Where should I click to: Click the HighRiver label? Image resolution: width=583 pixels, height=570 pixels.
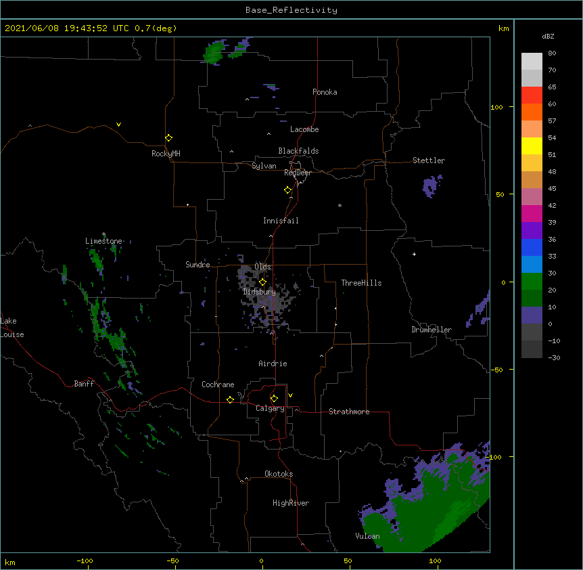tap(291, 503)
